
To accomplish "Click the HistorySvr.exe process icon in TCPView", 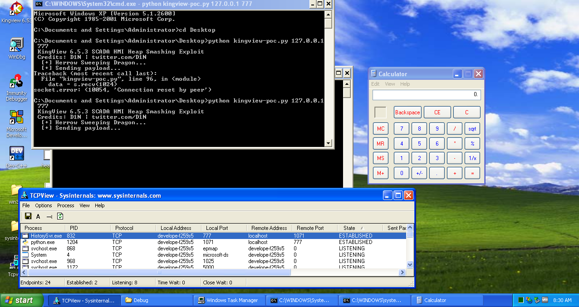I will click(26, 236).
